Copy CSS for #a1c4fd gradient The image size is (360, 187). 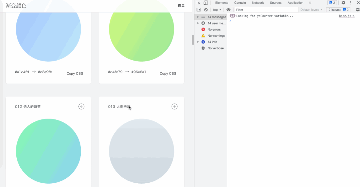coord(75,74)
